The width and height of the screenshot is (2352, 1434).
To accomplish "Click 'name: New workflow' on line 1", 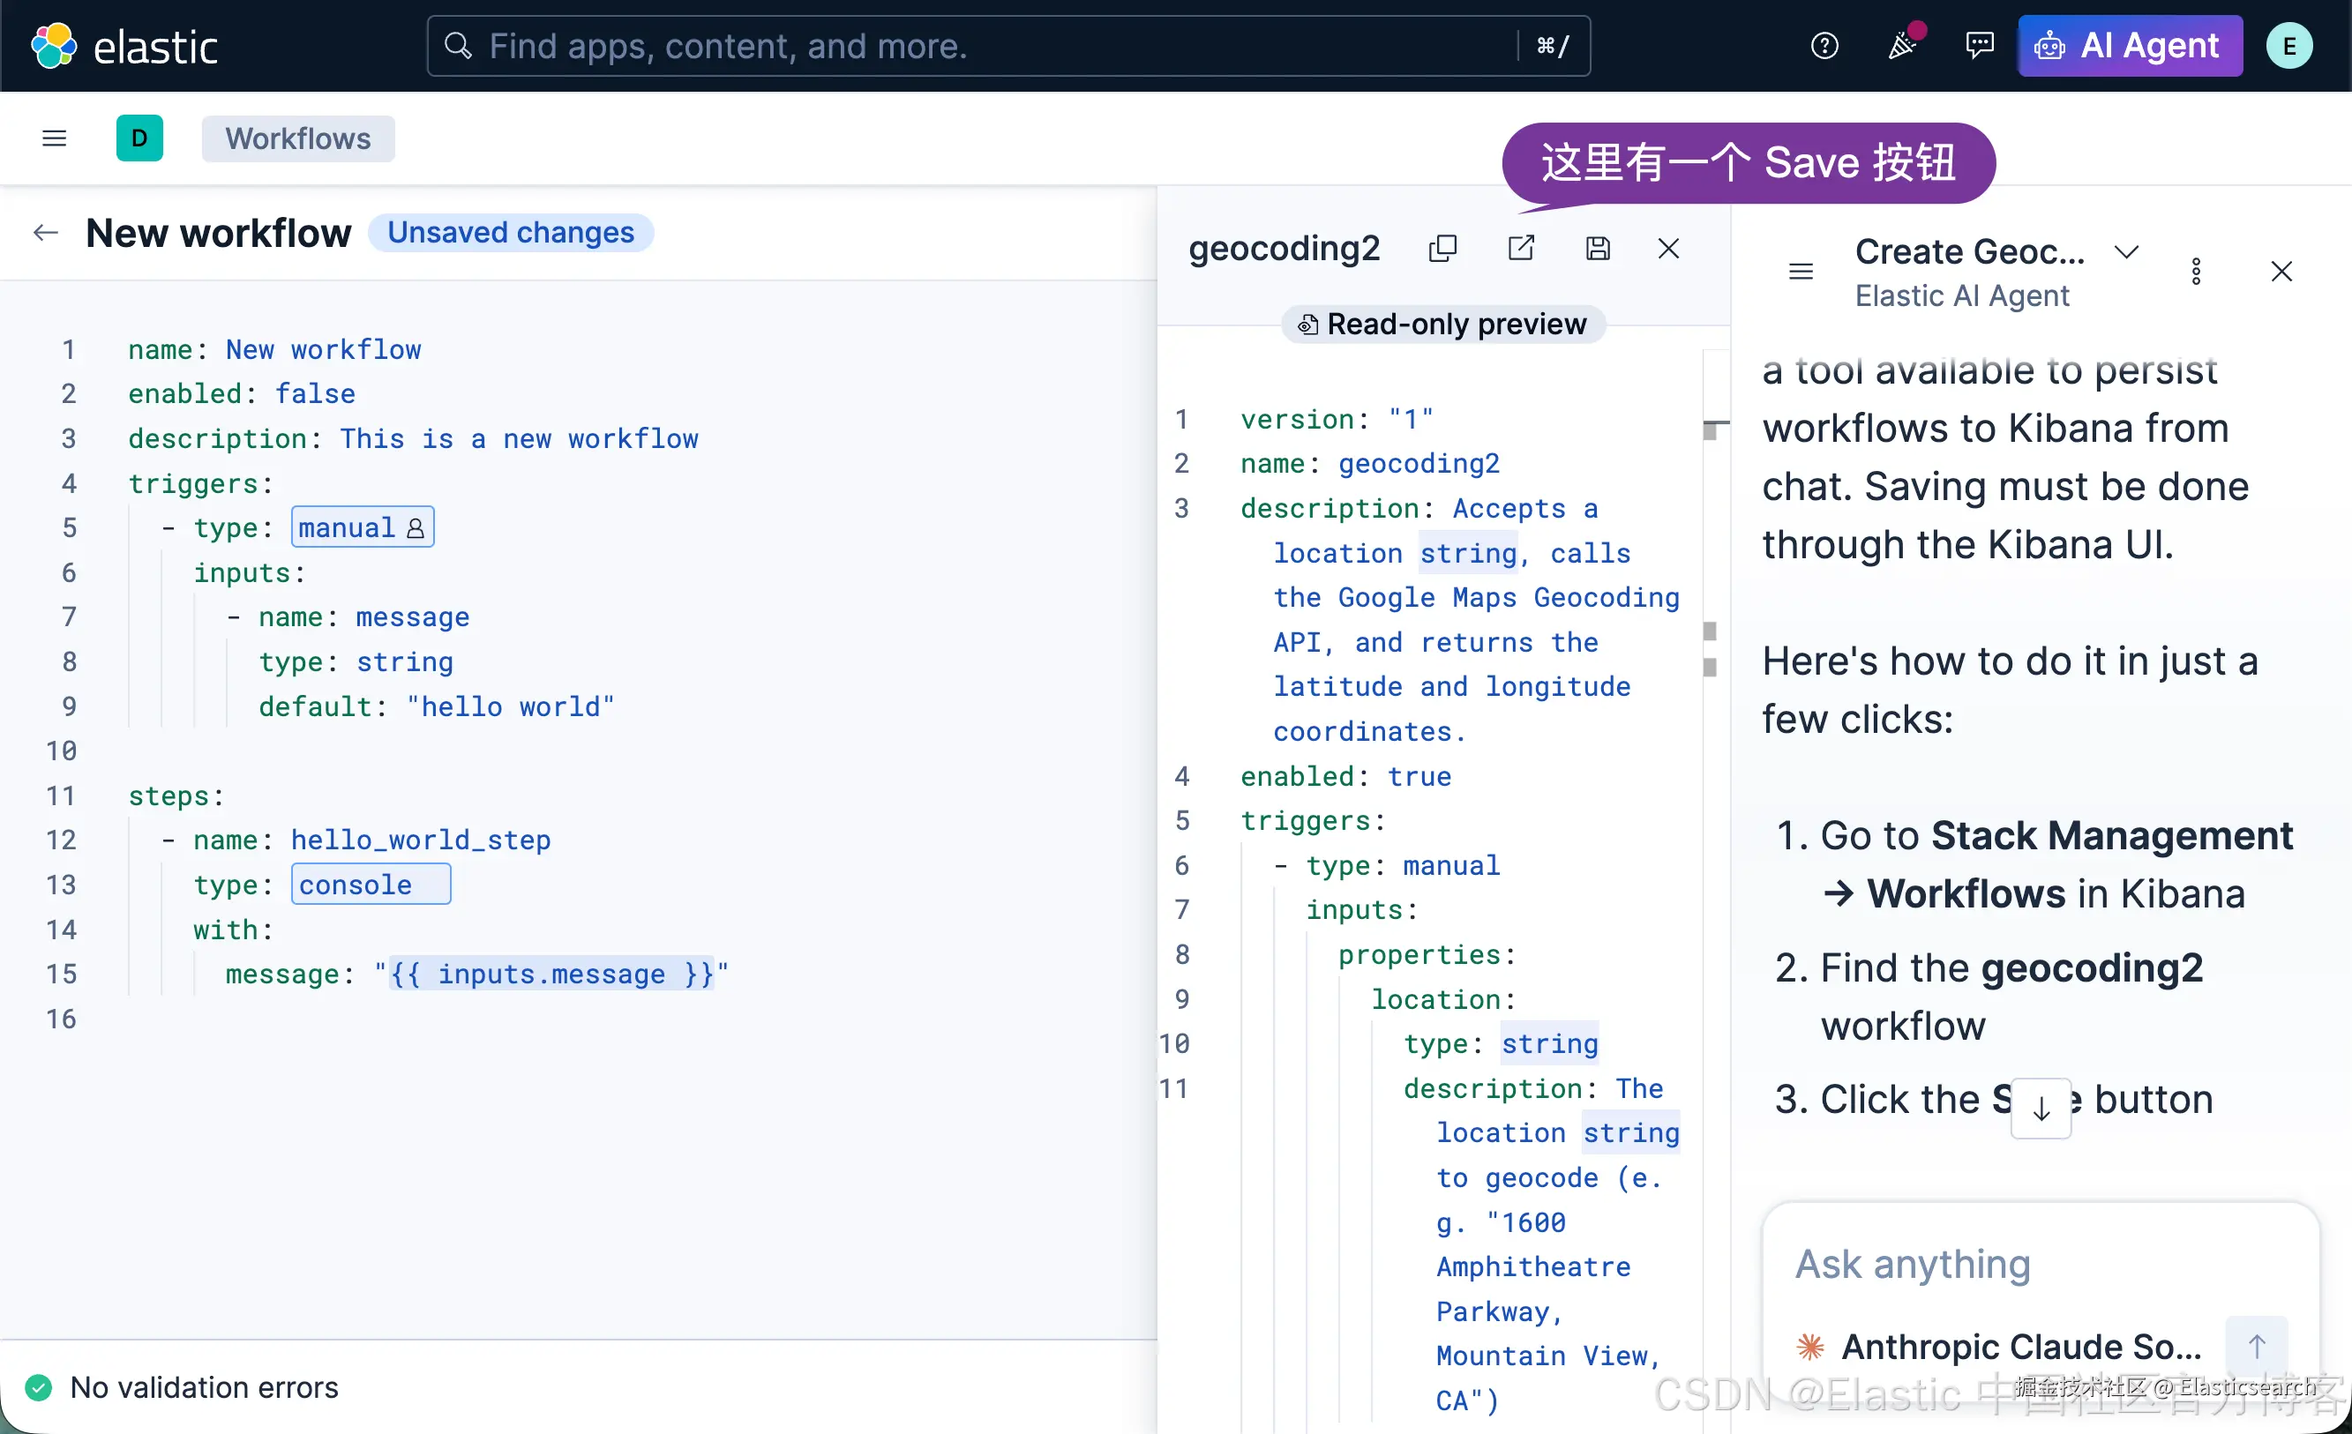I will coord(275,349).
